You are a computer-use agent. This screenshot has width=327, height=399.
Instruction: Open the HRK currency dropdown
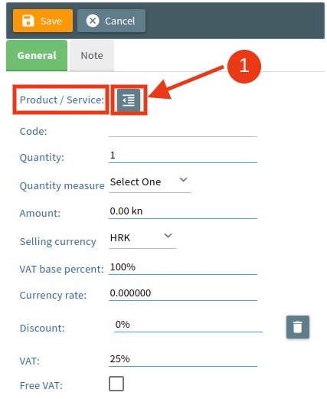pyautogui.click(x=142, y=238)
